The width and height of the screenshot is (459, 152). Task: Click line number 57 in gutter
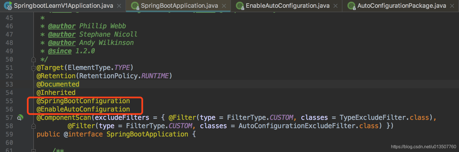click(x=9, y=118)
